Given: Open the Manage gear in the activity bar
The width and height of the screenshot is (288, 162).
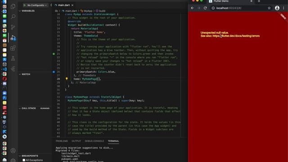Looking at the screenshot, I should tap(13, 160).
